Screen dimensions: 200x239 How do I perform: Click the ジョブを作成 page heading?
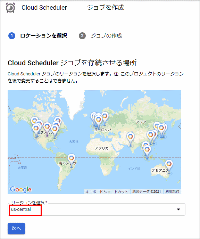tap(106, 8)
